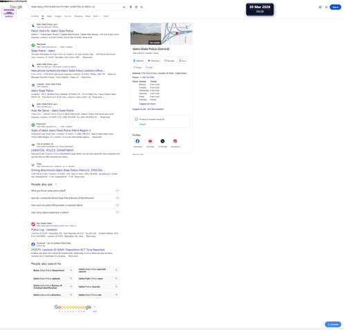Select the All results tab
The height and width of the screenshot is (330, 346).
43,17
